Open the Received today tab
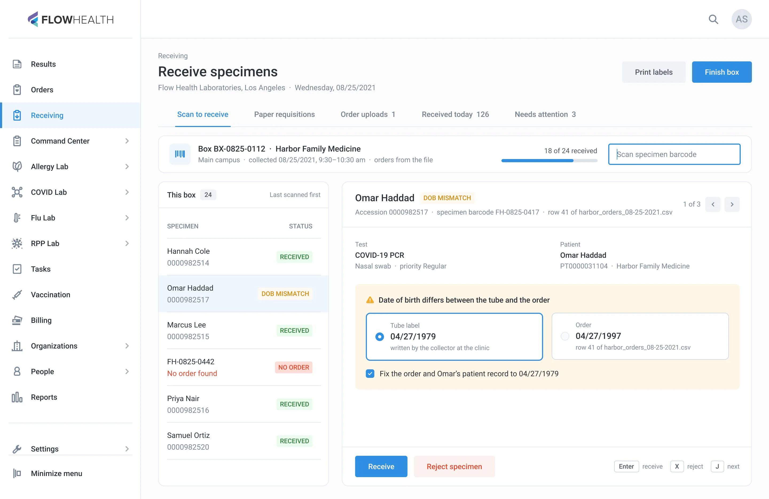Screen dimensions: 769x499 [x=455, y=114]
